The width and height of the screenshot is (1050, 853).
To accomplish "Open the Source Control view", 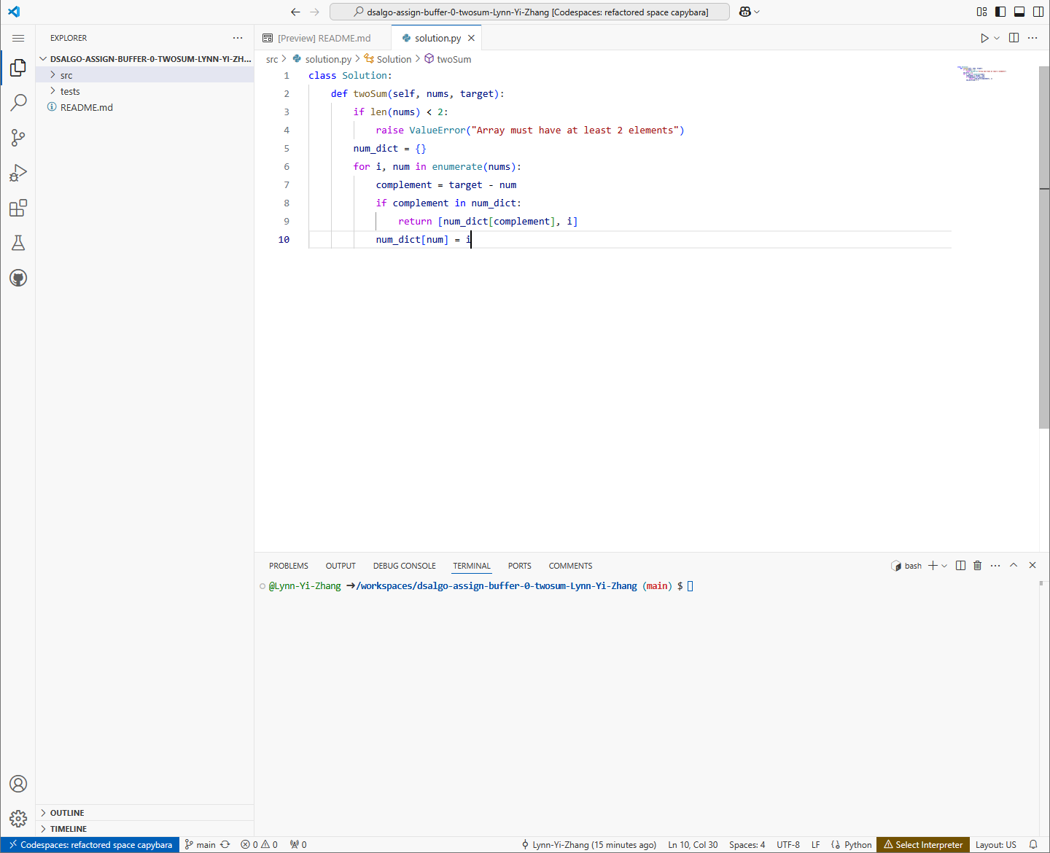I will coord(18,138).
